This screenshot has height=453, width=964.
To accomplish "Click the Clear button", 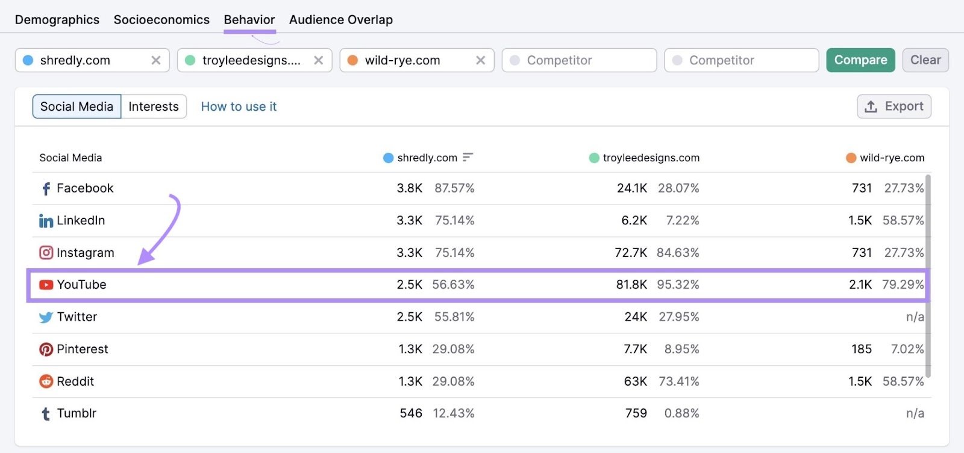I will [925, 60].
